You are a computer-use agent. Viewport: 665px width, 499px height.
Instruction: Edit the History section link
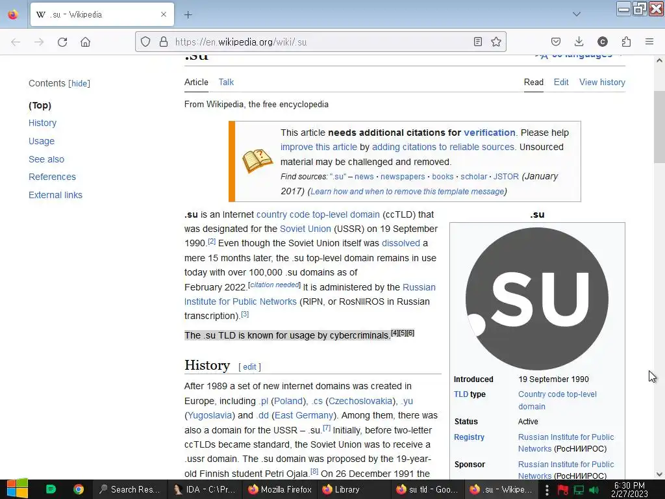pos(249,367)
